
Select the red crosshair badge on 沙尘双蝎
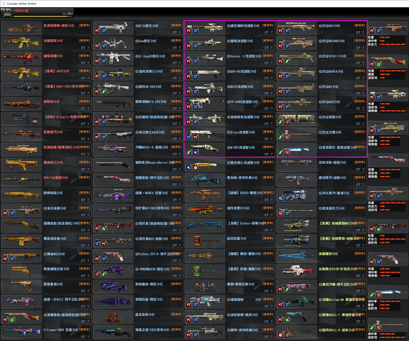click(287, 122)
